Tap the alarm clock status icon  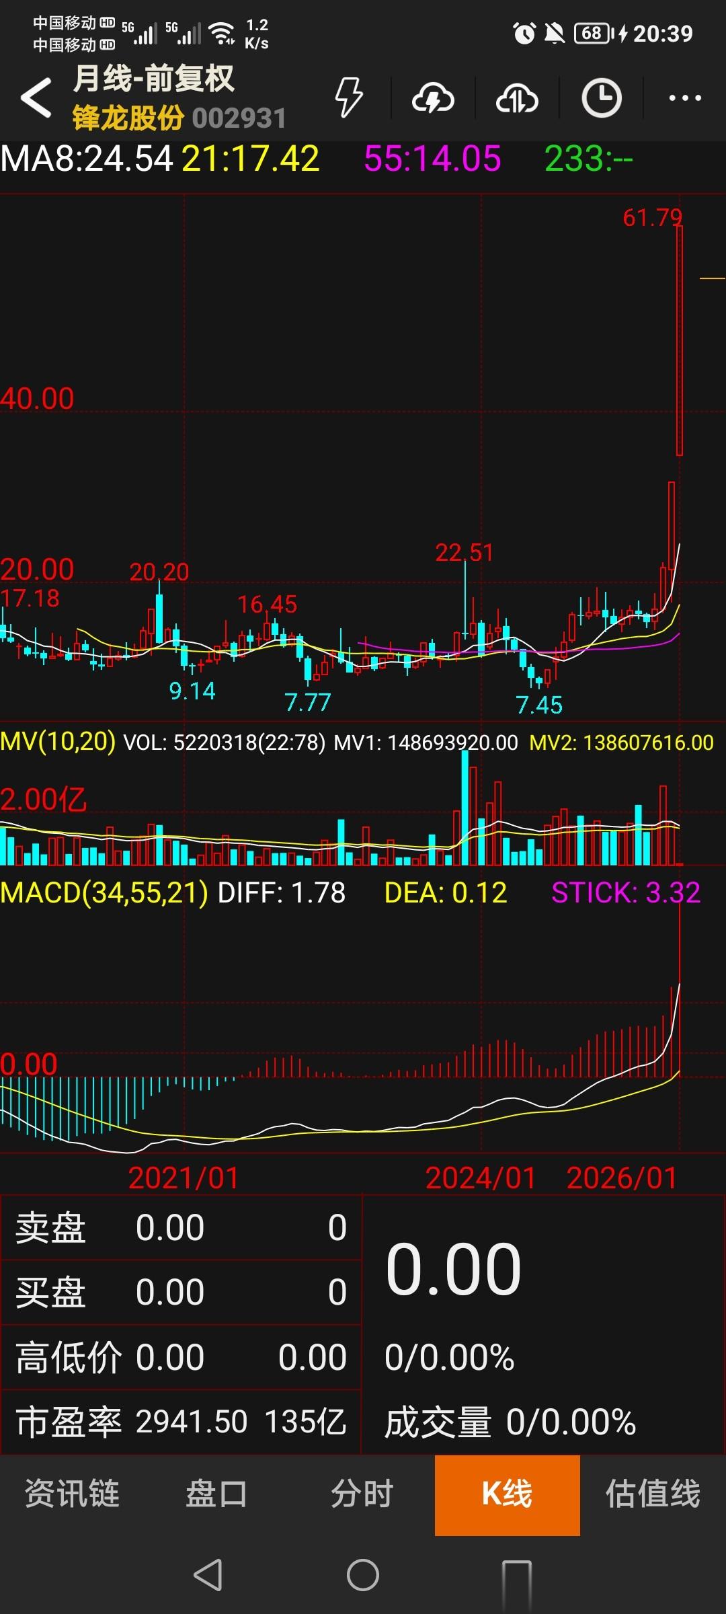coord(524,33)
